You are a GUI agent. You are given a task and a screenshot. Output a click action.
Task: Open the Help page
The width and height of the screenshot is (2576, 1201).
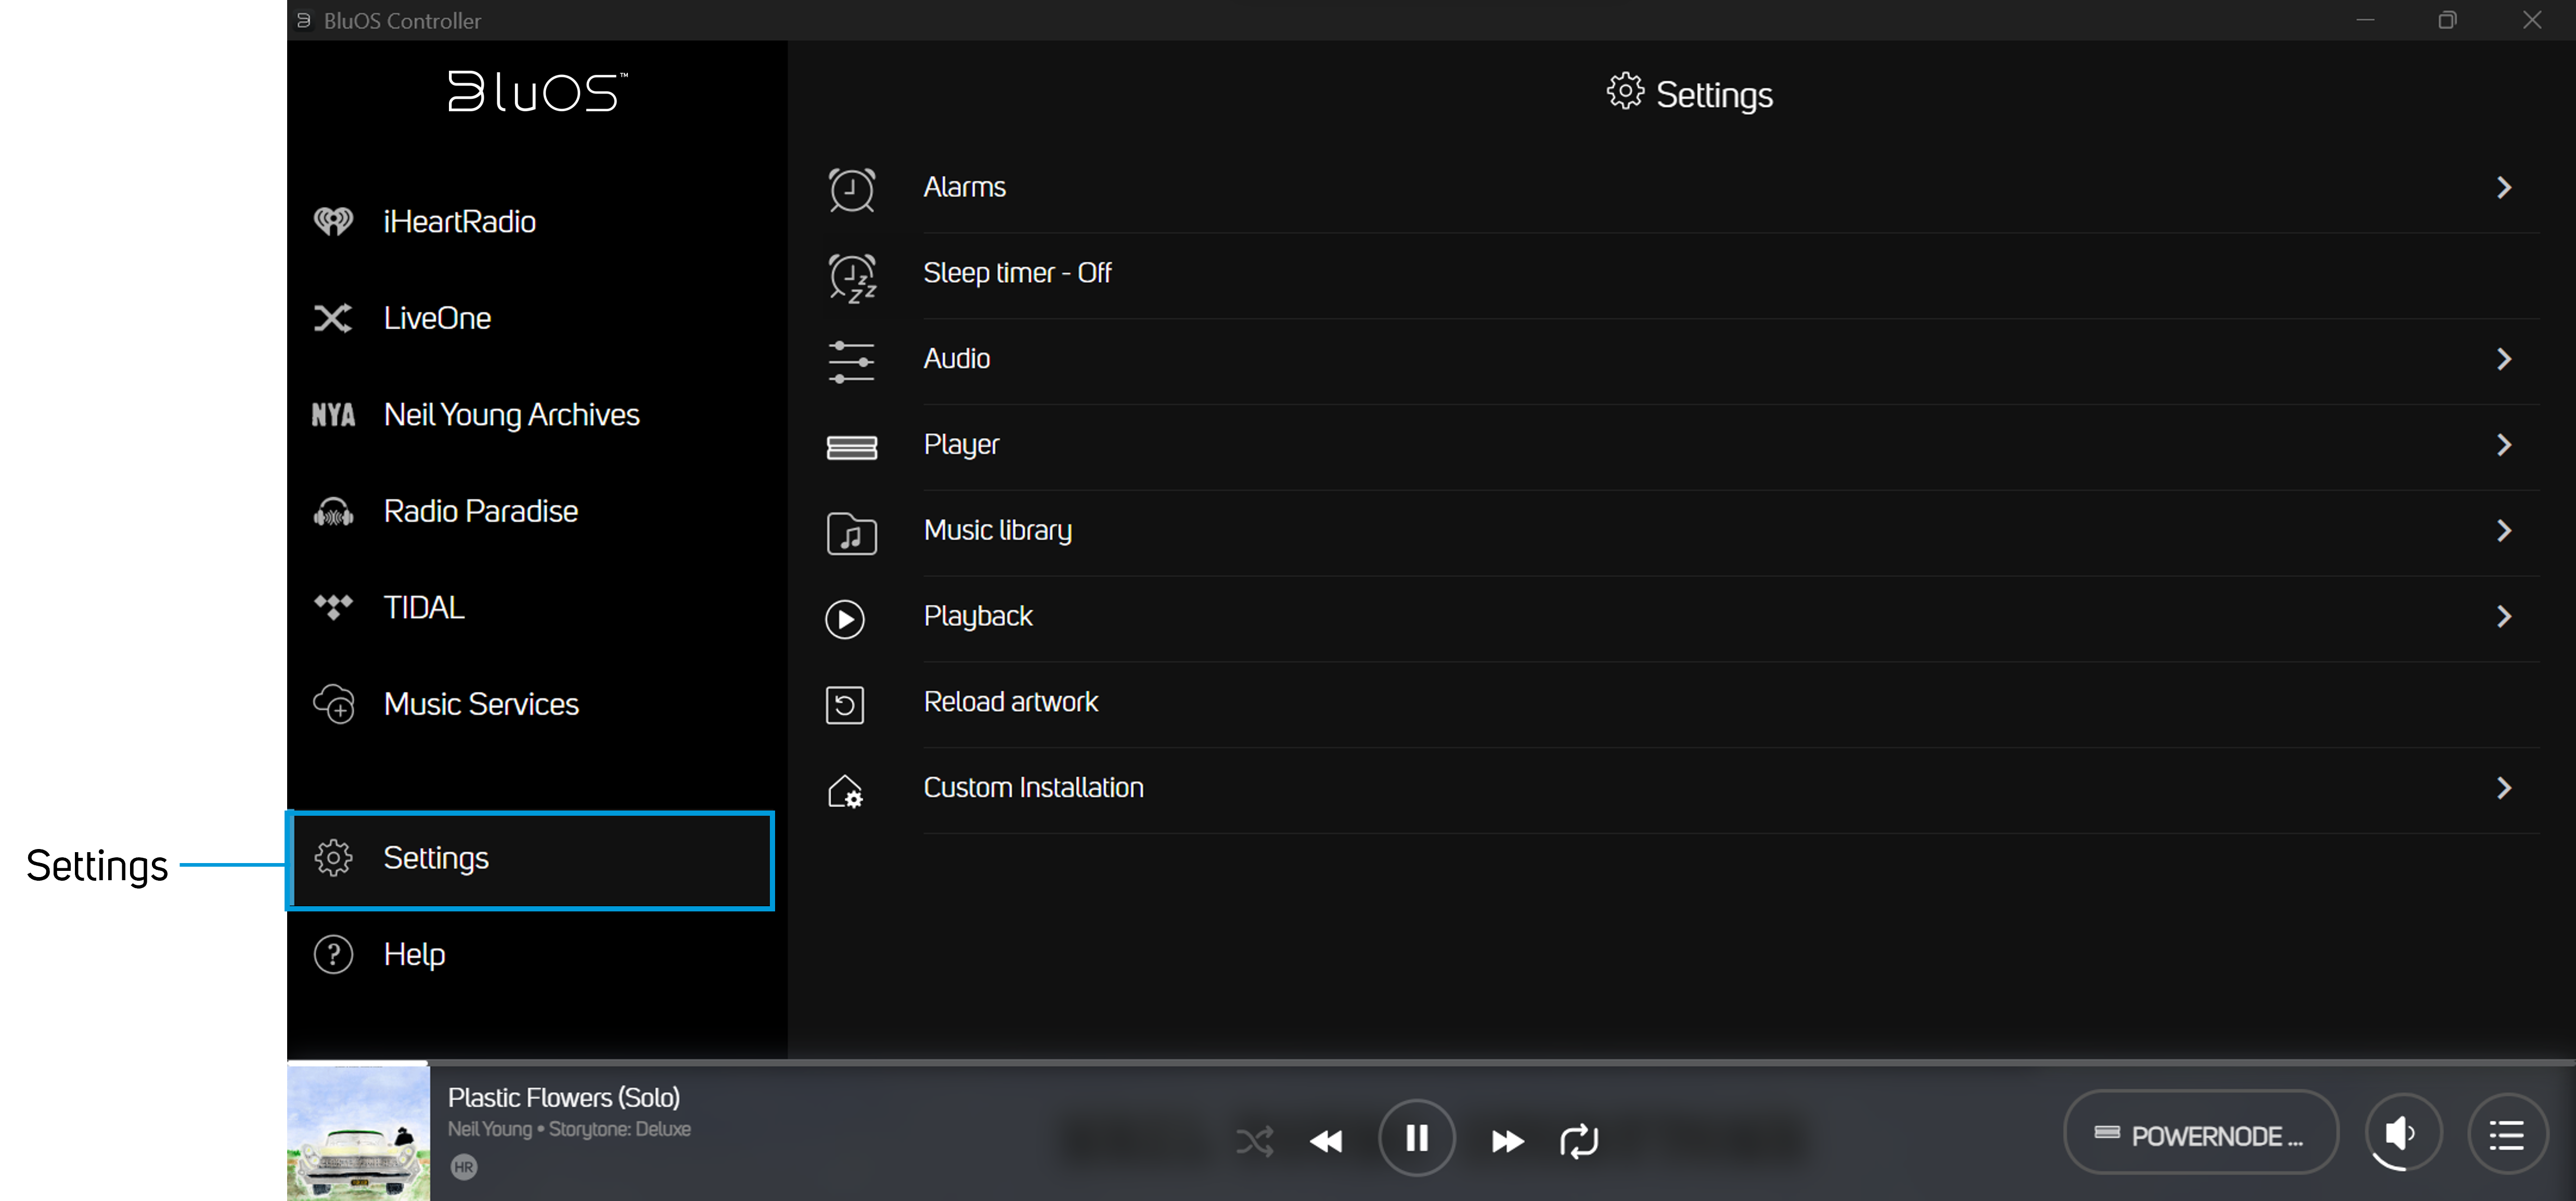414,954
